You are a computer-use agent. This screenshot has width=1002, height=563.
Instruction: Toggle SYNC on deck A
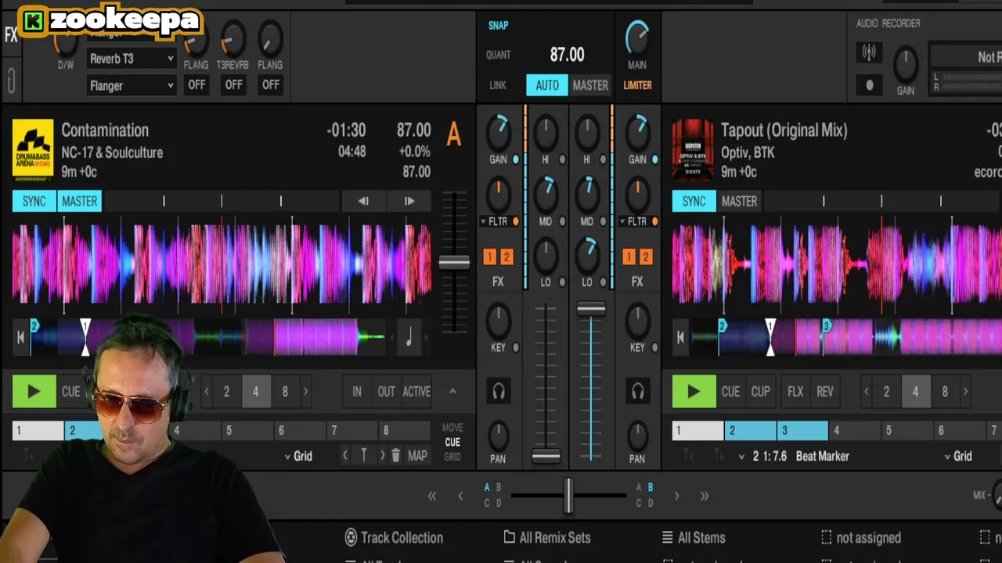pyautogui.click(x=34, y=201)
